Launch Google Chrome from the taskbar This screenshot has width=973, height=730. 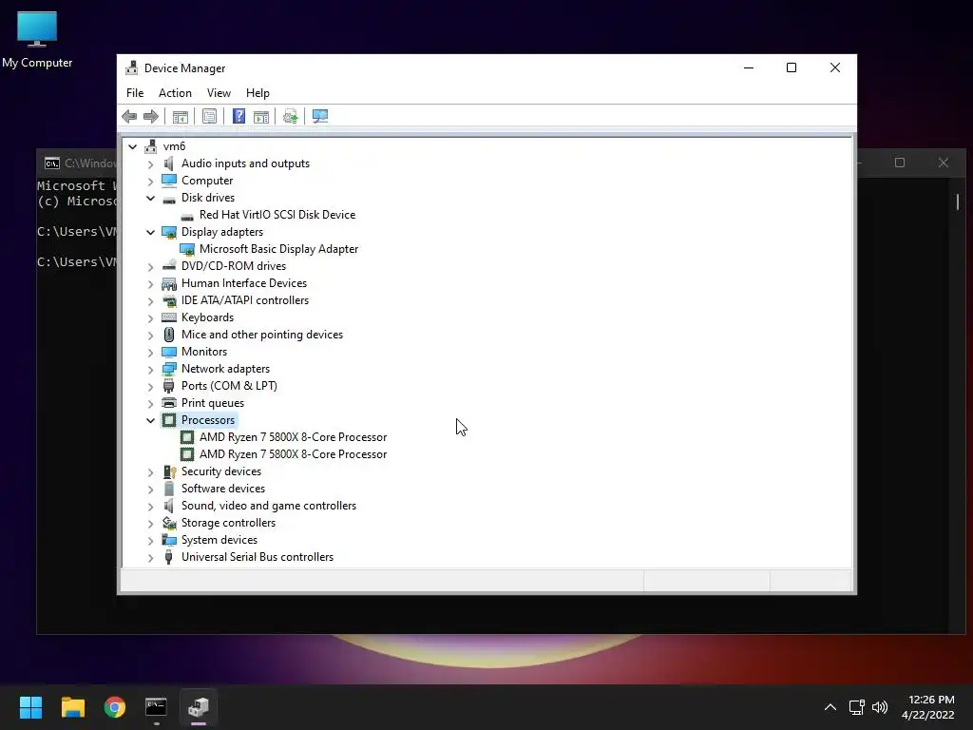click(115, 707)
